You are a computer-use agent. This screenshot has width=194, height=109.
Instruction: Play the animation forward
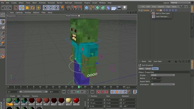(78, 92)
